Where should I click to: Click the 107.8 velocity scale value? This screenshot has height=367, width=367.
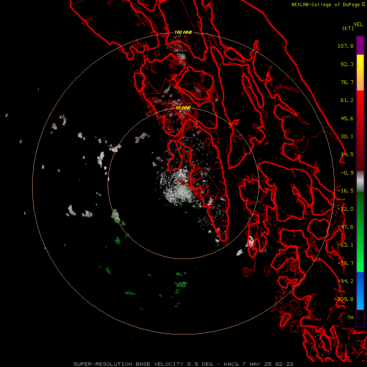click(345, 46)
